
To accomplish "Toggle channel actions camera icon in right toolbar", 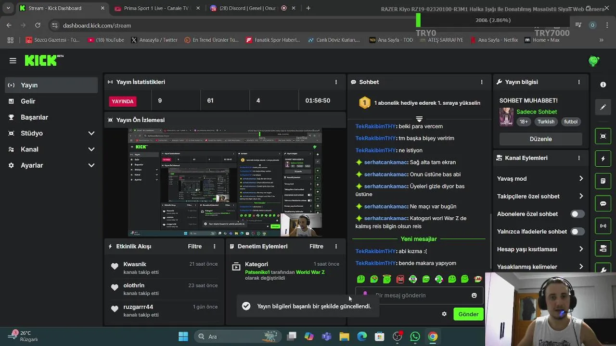I will 603,248.
